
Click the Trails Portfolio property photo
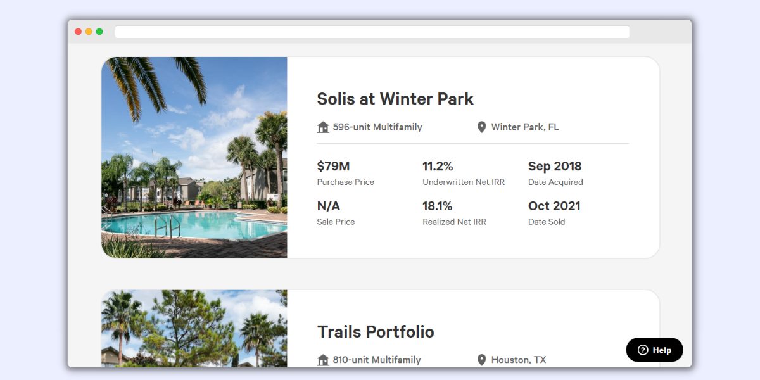[x=193, y=329]
